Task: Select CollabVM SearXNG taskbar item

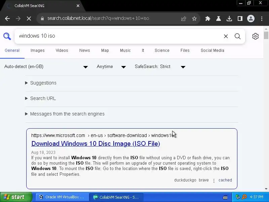Action: coord(116,197)
